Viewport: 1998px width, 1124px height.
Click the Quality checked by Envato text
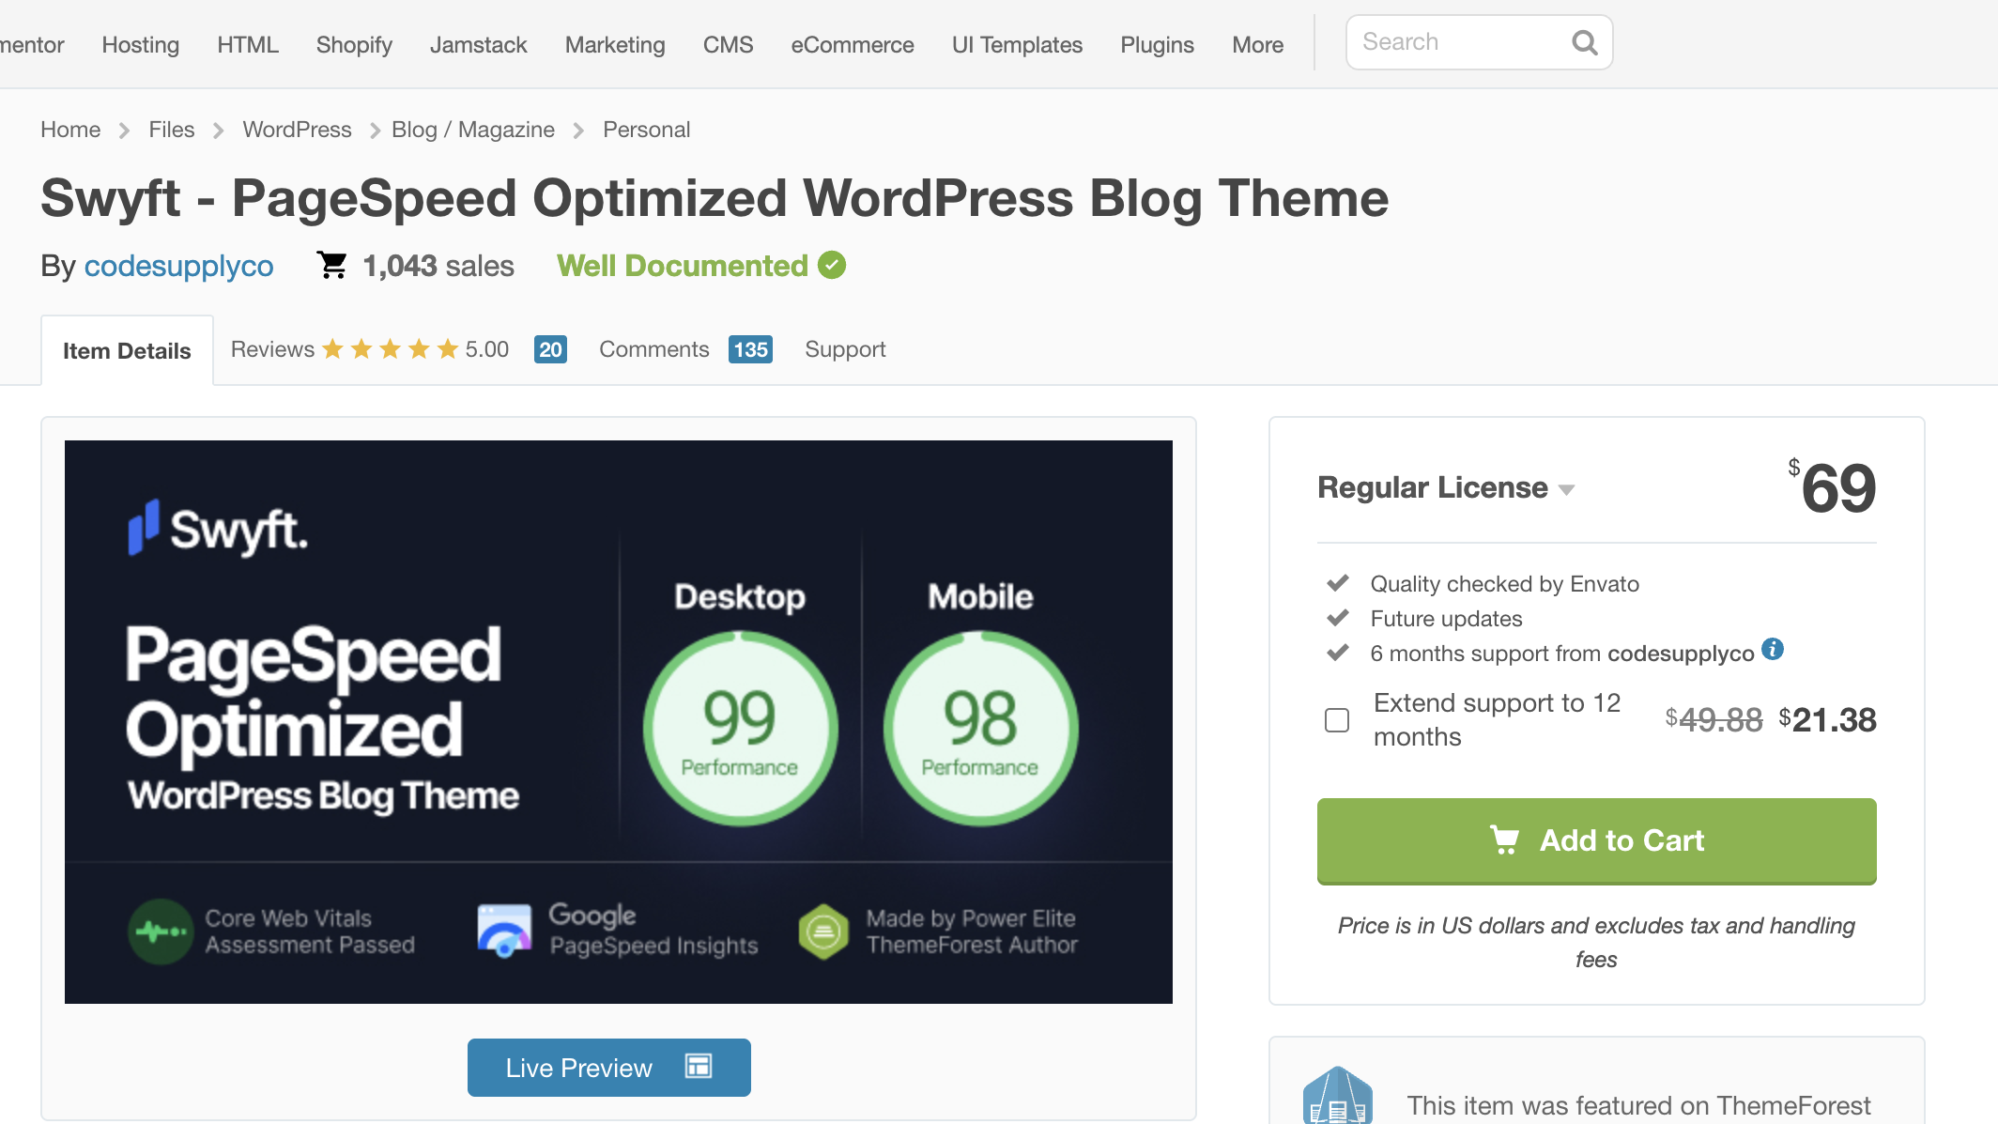coord(1504,584)
